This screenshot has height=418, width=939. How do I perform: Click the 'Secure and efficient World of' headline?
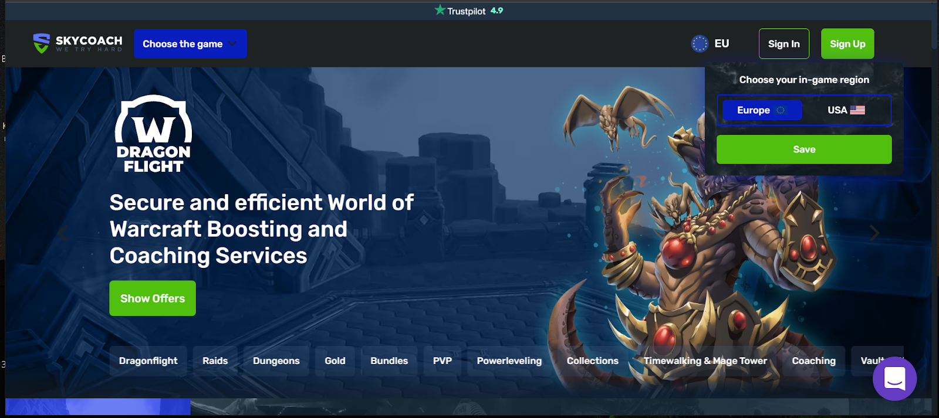coord(262,203)
